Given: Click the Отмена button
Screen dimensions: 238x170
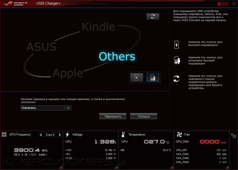Looking at the screenshot, I should (x=144, y=116).
